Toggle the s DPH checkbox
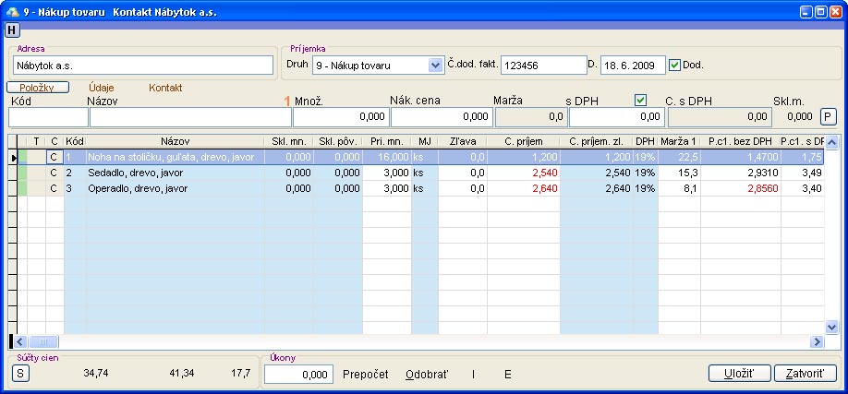This screenshot has width=848, height=394. click(x=640, y=101)
